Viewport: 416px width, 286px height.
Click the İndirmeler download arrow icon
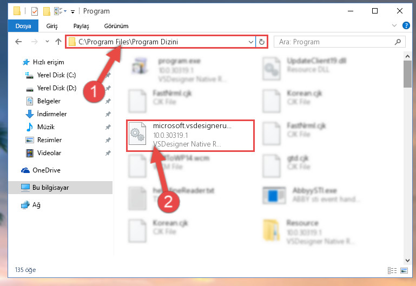tap(29, 114)
